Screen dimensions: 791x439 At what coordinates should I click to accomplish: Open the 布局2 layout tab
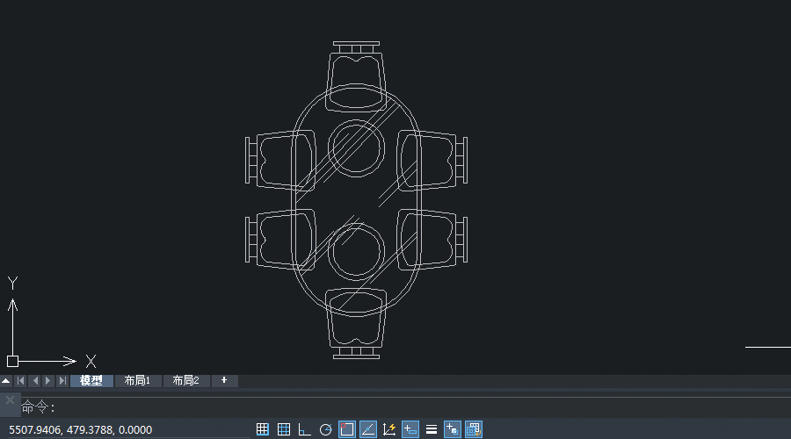[x=185, y=381]
